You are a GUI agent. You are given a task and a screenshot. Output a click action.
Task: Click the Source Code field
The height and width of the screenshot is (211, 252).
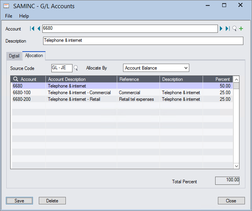click(62, 68)
